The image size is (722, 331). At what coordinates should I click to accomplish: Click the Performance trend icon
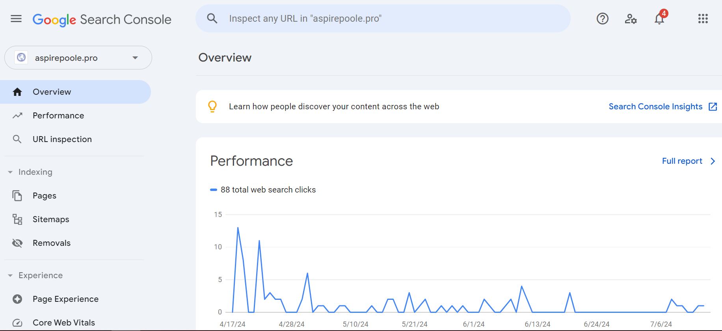17,116
